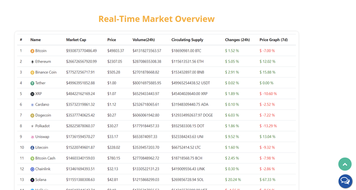Click the Volume(24h) column header

pyautogui.click(x=144, y=40)
